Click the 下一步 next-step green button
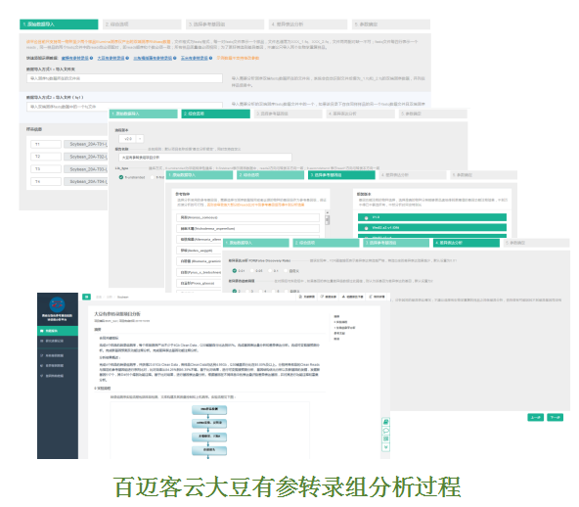 [x=555, y=417]
